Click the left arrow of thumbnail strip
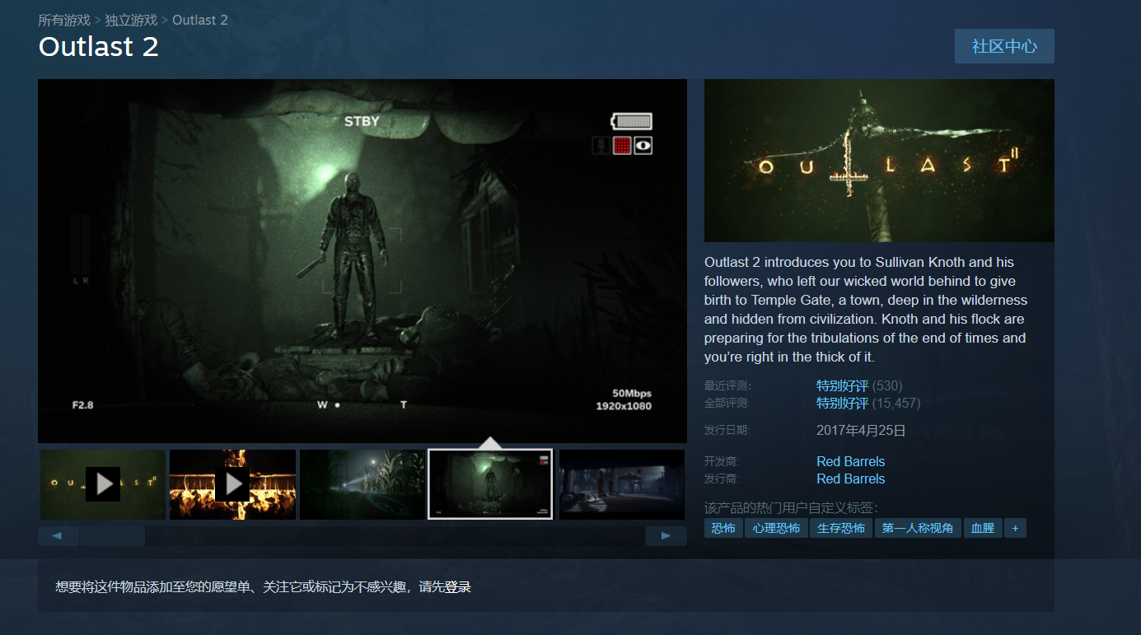1141x635 pixels. point(58,536)
